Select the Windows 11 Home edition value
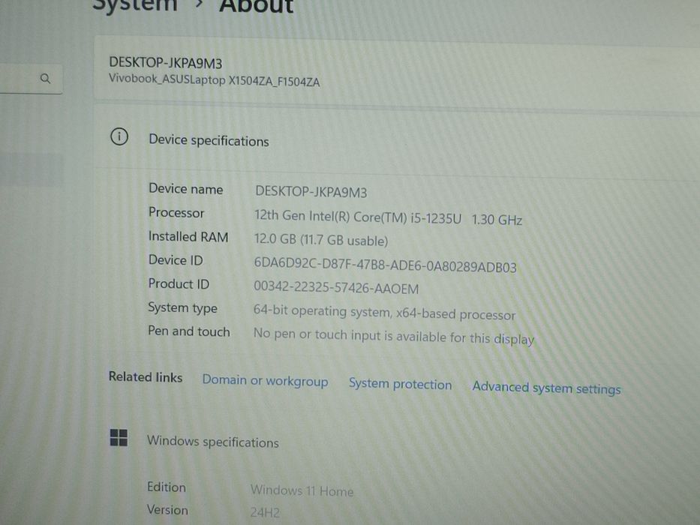700x525 pixels. tap(302, 490)
